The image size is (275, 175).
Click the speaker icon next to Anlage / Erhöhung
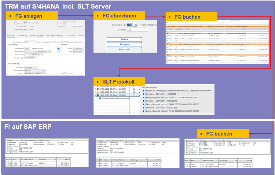59,48
